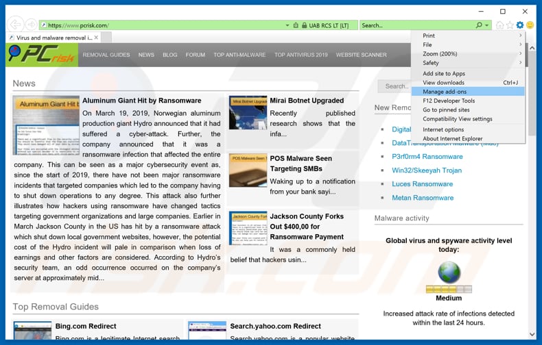Select View downloads menu entry
This screenshot has height=345, width=542.
(x=468, y=82)
